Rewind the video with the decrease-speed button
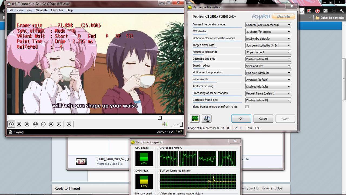Image resolution: width=346 pixels, height=195 pixels. coord(43,124)
